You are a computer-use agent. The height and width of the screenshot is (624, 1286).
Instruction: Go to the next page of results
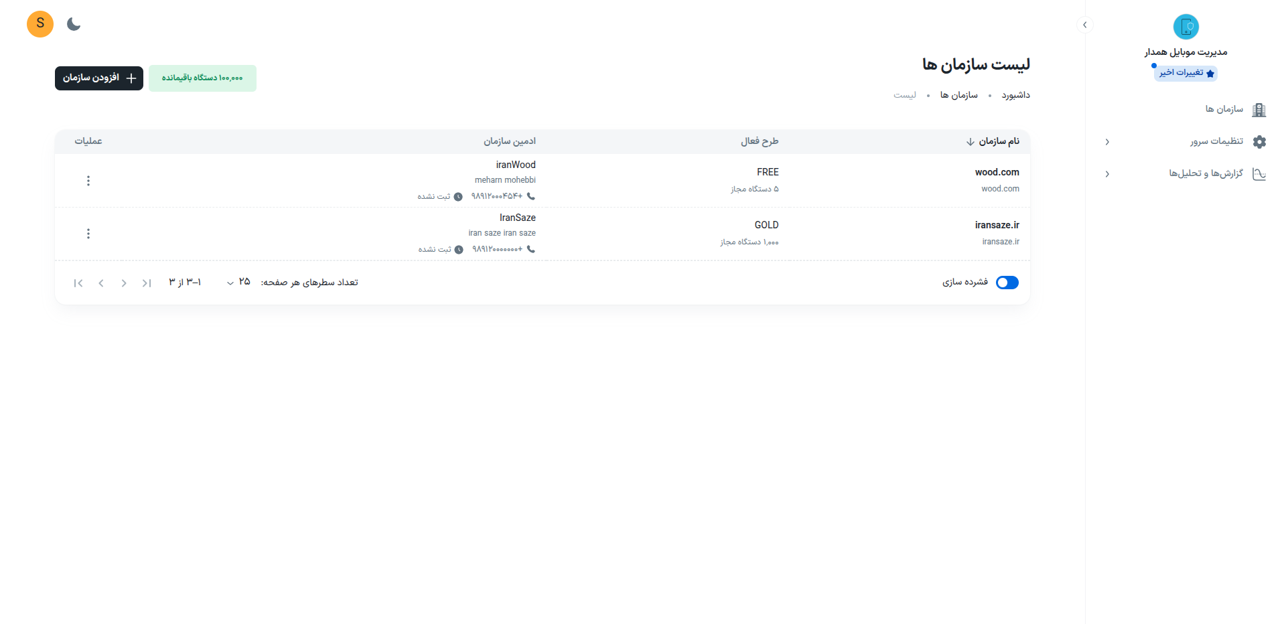click(101, 283)
